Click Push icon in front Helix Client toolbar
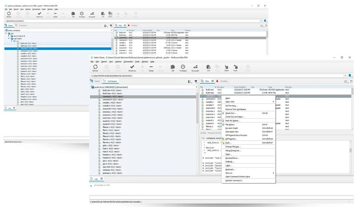This screenshot has height=207, width=358. point(235,67)
